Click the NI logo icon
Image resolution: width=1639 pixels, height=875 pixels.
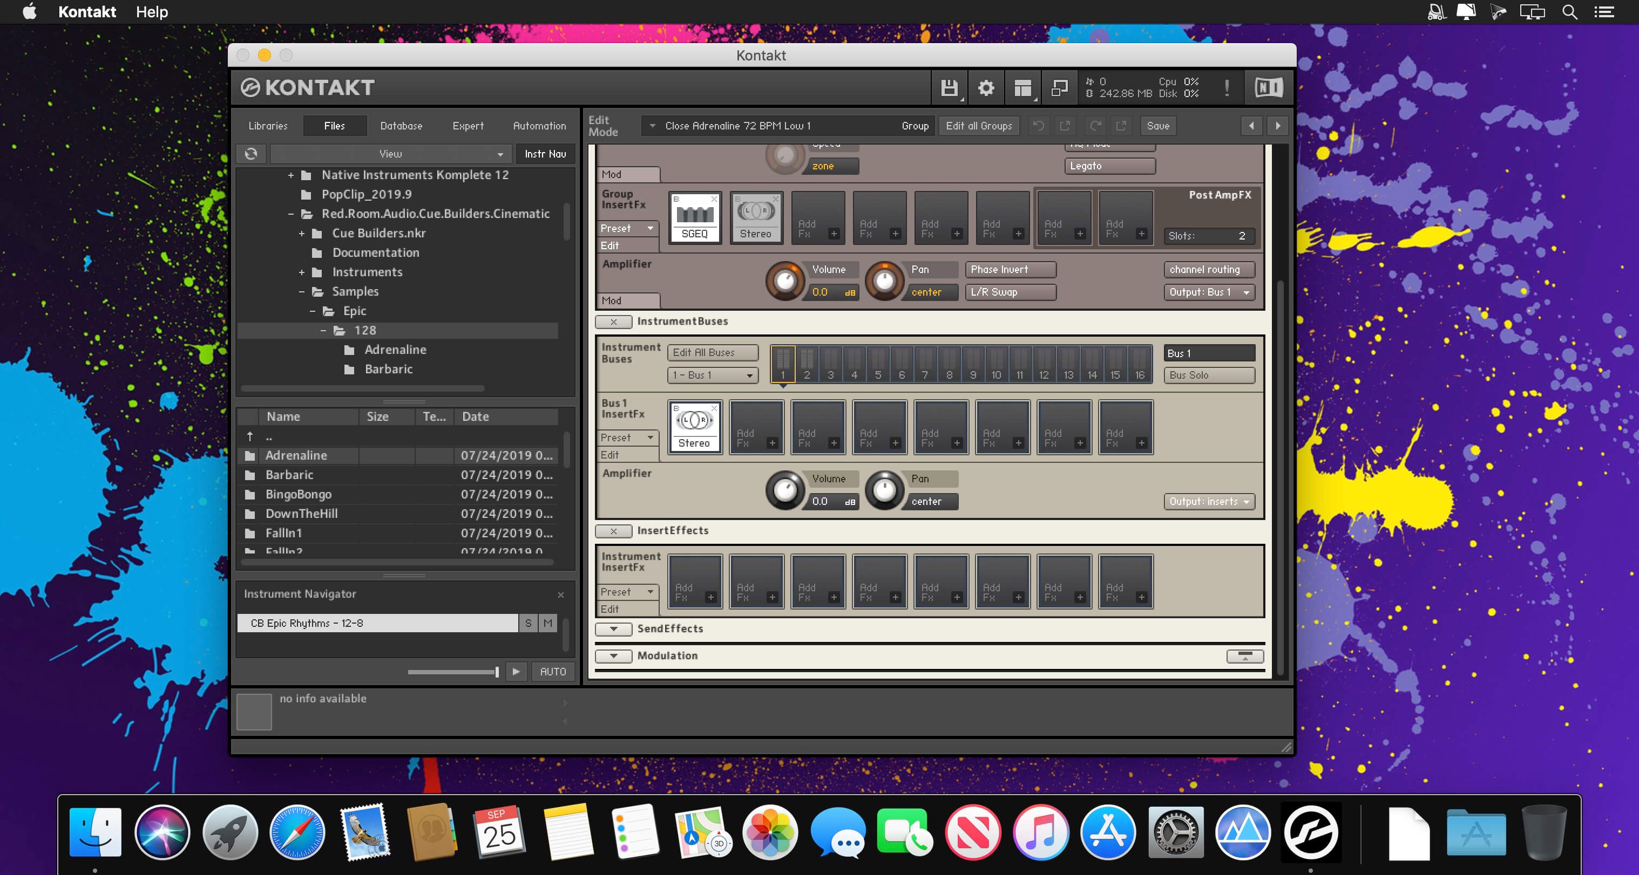pyautogui.click(x=1268, y=88)
